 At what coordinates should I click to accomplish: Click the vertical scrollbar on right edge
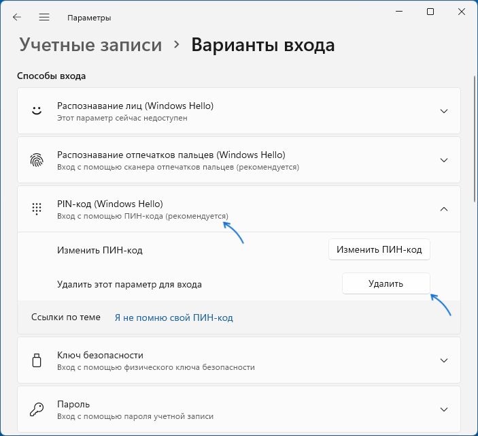474,204
